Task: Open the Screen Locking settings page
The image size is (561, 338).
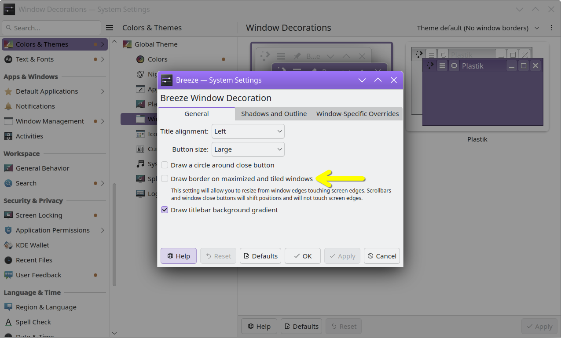Action: click(55, 215)
